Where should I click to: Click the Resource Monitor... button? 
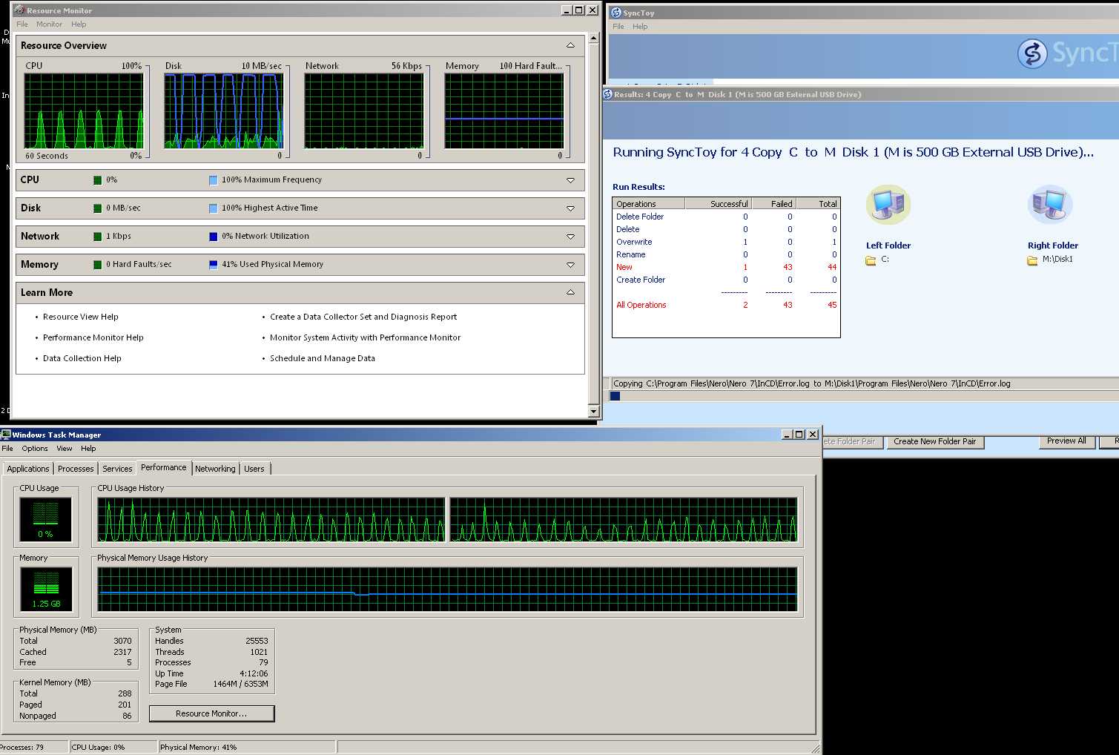click(211, 713)
